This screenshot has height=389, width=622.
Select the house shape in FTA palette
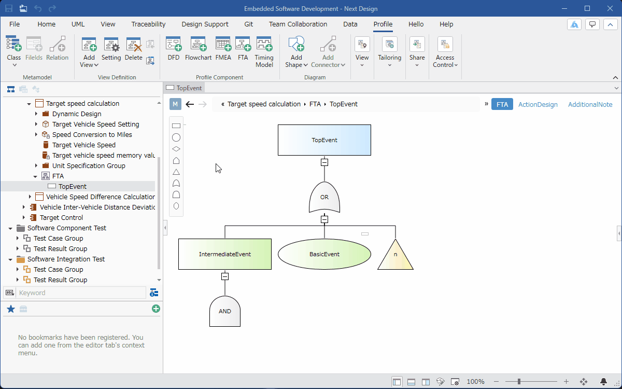tap(176, 160)
